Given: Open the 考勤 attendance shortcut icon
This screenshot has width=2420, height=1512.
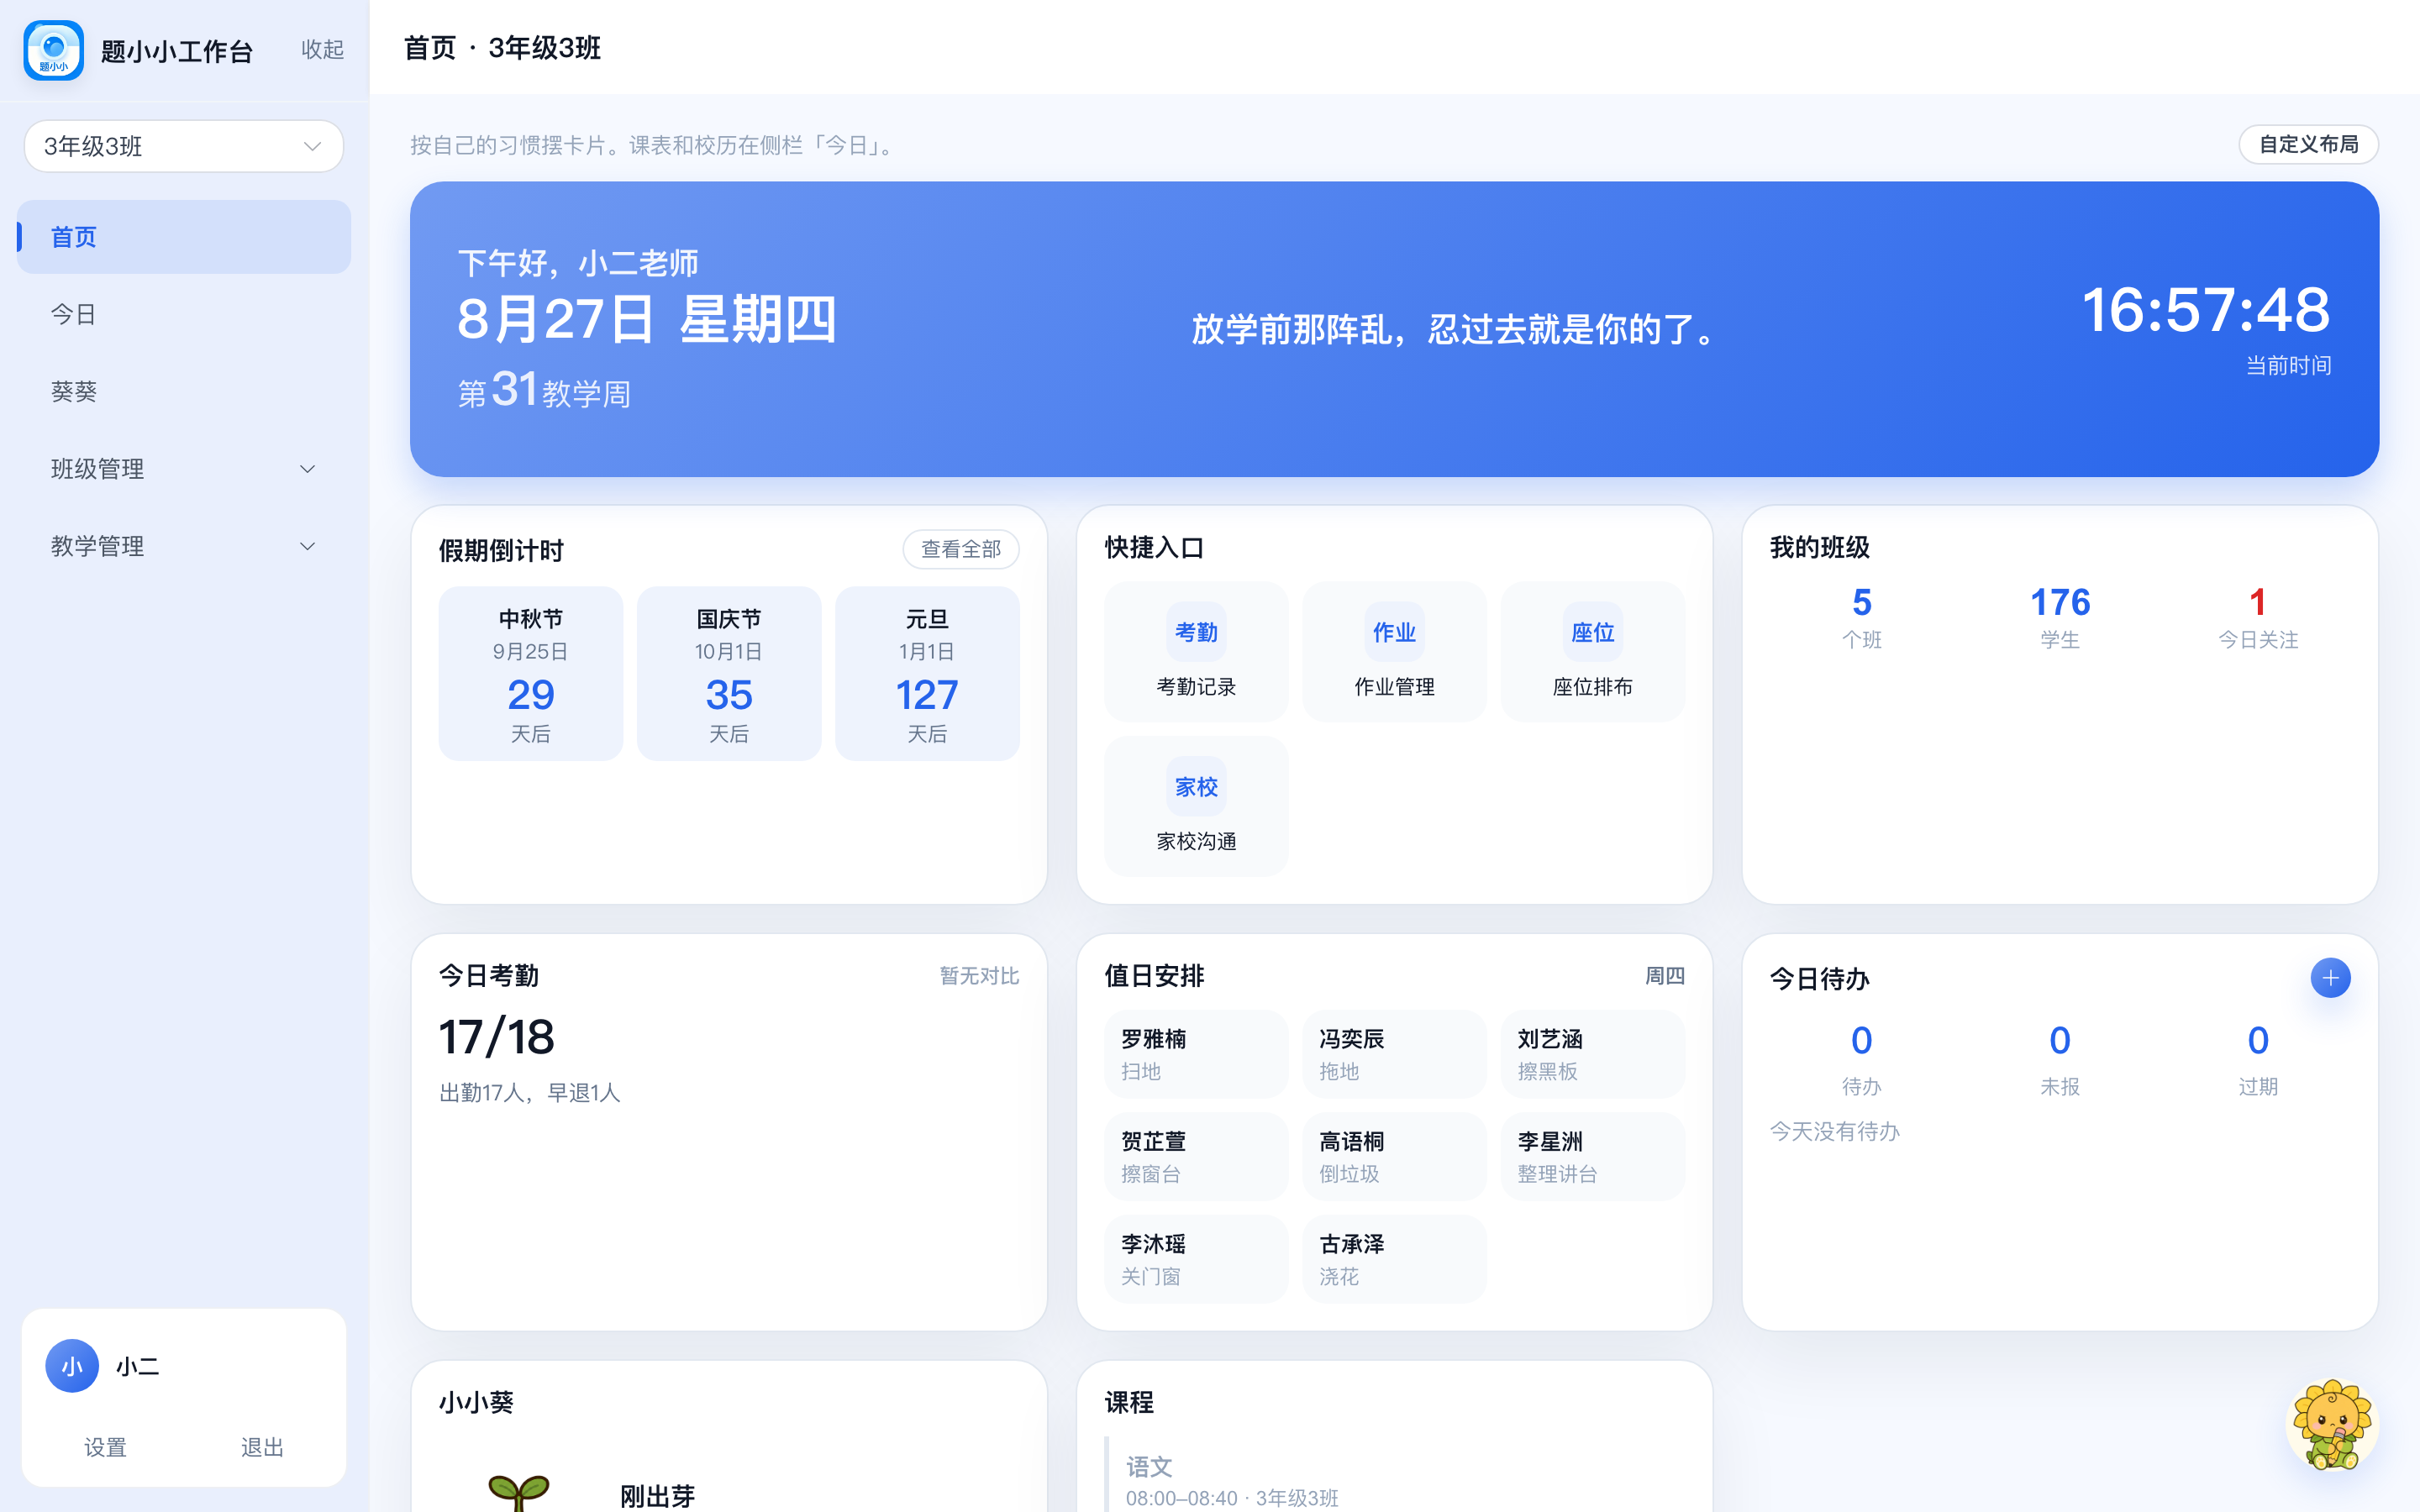Looking at the screenshot, I should point(1196,632).
